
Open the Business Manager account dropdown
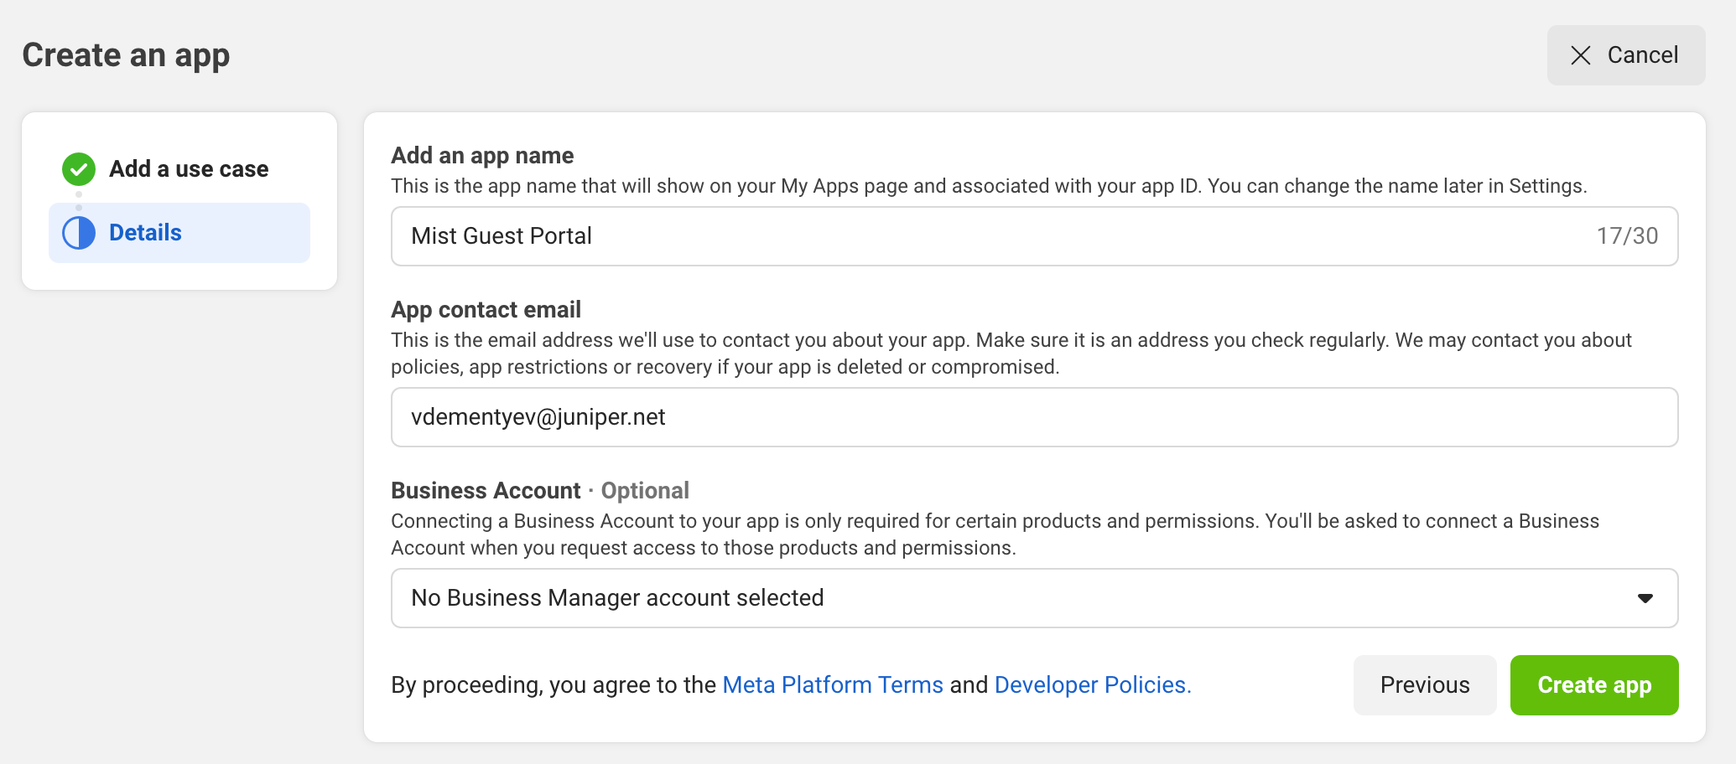(x=1033, y=598)
